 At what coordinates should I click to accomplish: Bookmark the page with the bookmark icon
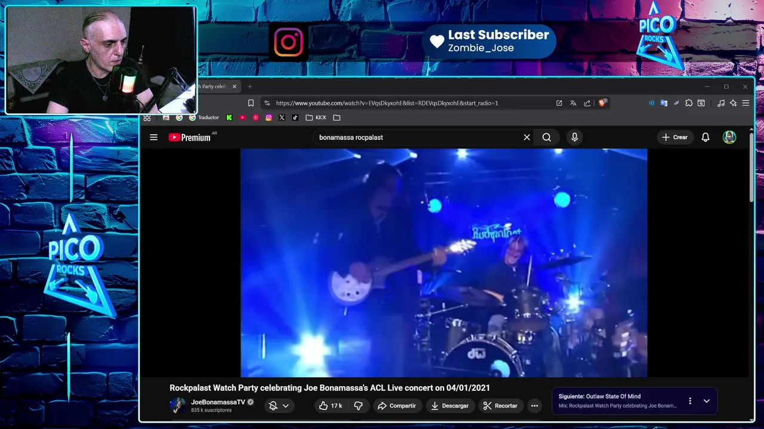pyautogui.click(x=251, y=103)
